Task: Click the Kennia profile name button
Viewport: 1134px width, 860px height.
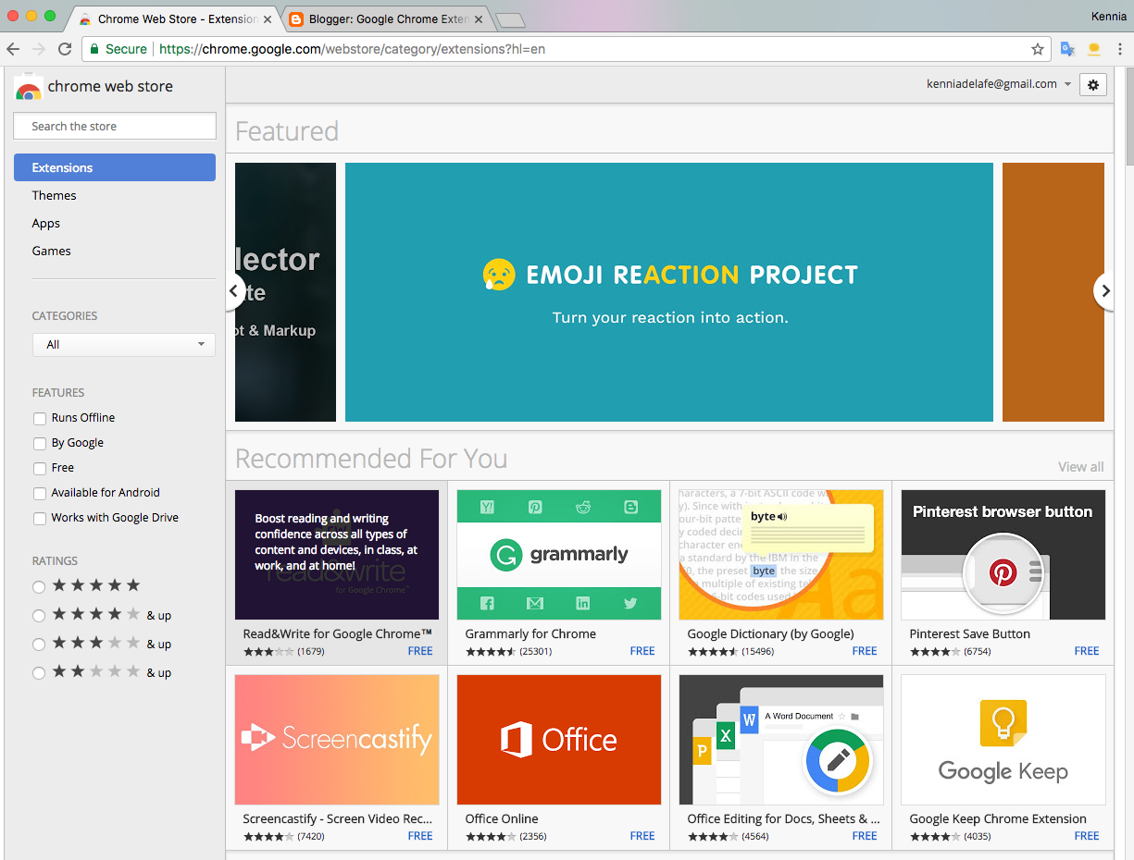Action: 1109,17
